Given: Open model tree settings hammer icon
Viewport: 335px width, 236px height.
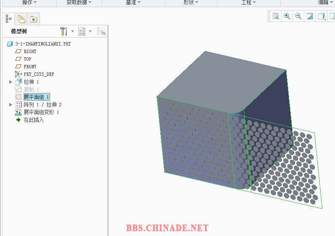Looking at the screenshot, I should coord(64,31).
